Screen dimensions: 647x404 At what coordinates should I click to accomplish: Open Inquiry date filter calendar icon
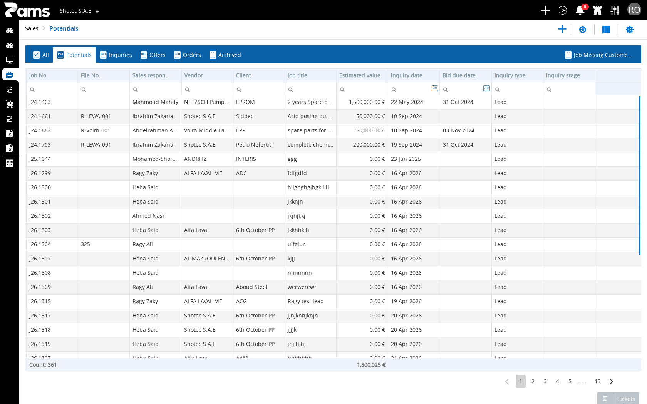click(x=435, y=88)
